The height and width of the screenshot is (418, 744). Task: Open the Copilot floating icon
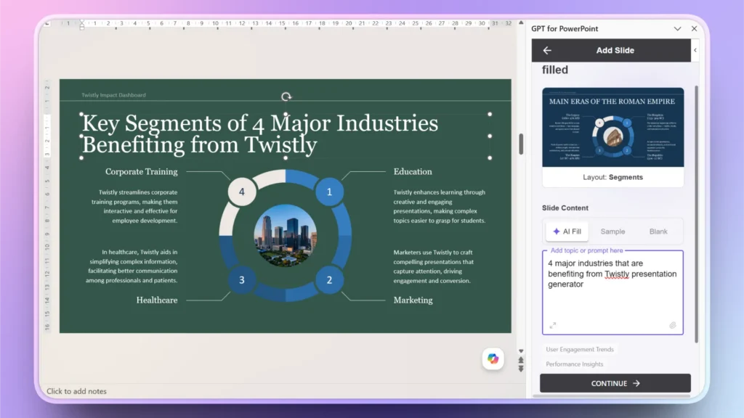pyautogui.click(x=493, y=358)
